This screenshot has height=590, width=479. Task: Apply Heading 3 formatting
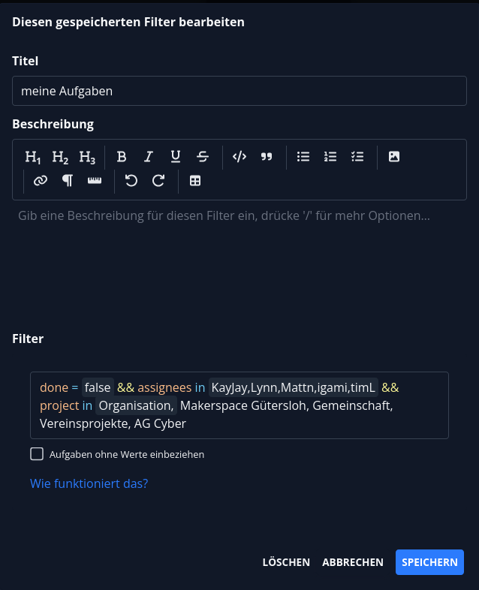coord(87,157)
